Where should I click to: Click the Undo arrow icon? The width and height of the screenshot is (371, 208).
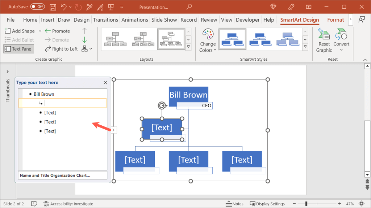click(x=64, y=7)
